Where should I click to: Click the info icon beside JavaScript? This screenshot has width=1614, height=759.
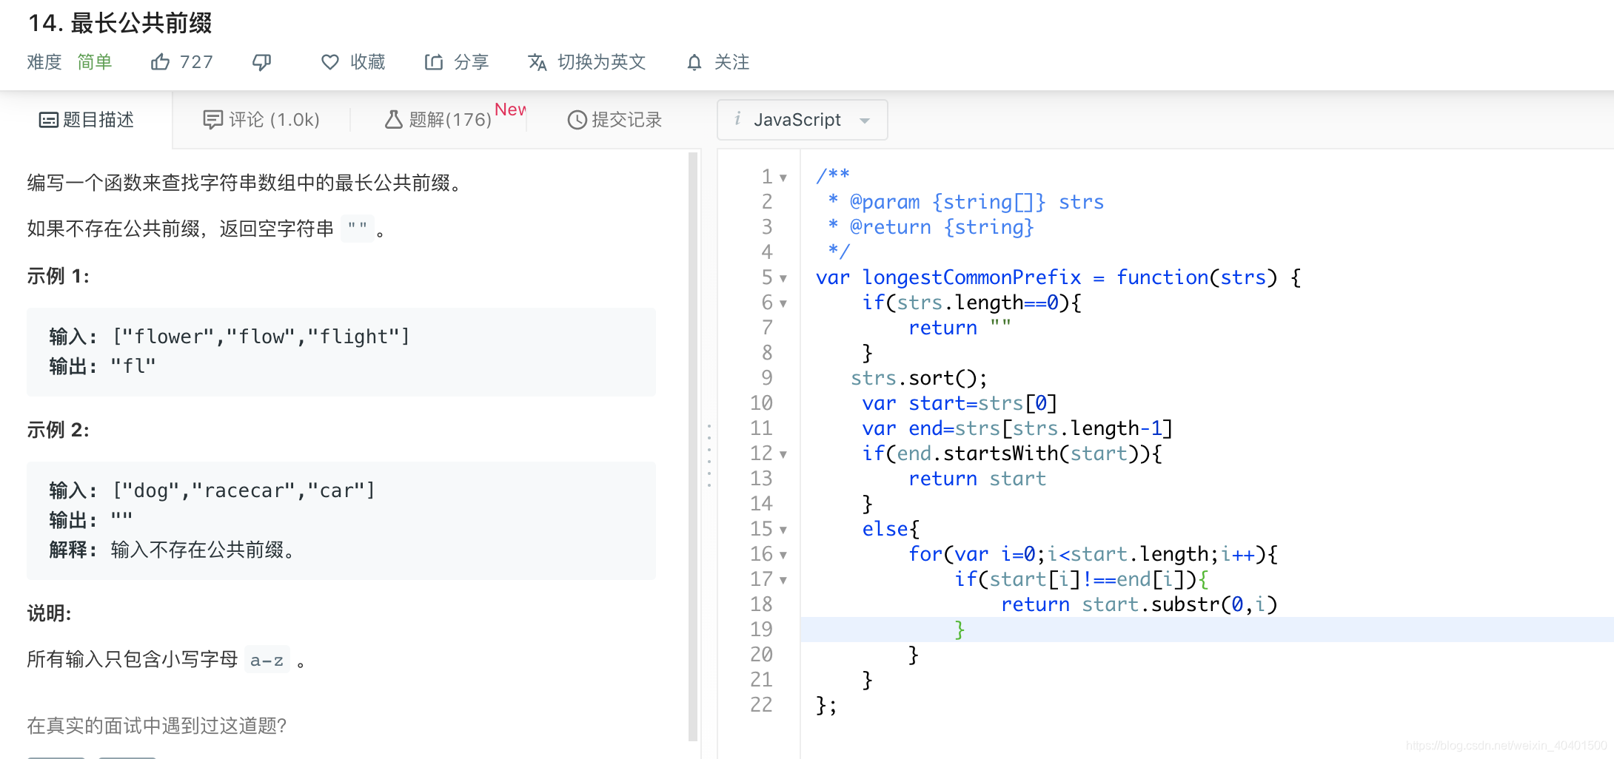coord(737,119)
